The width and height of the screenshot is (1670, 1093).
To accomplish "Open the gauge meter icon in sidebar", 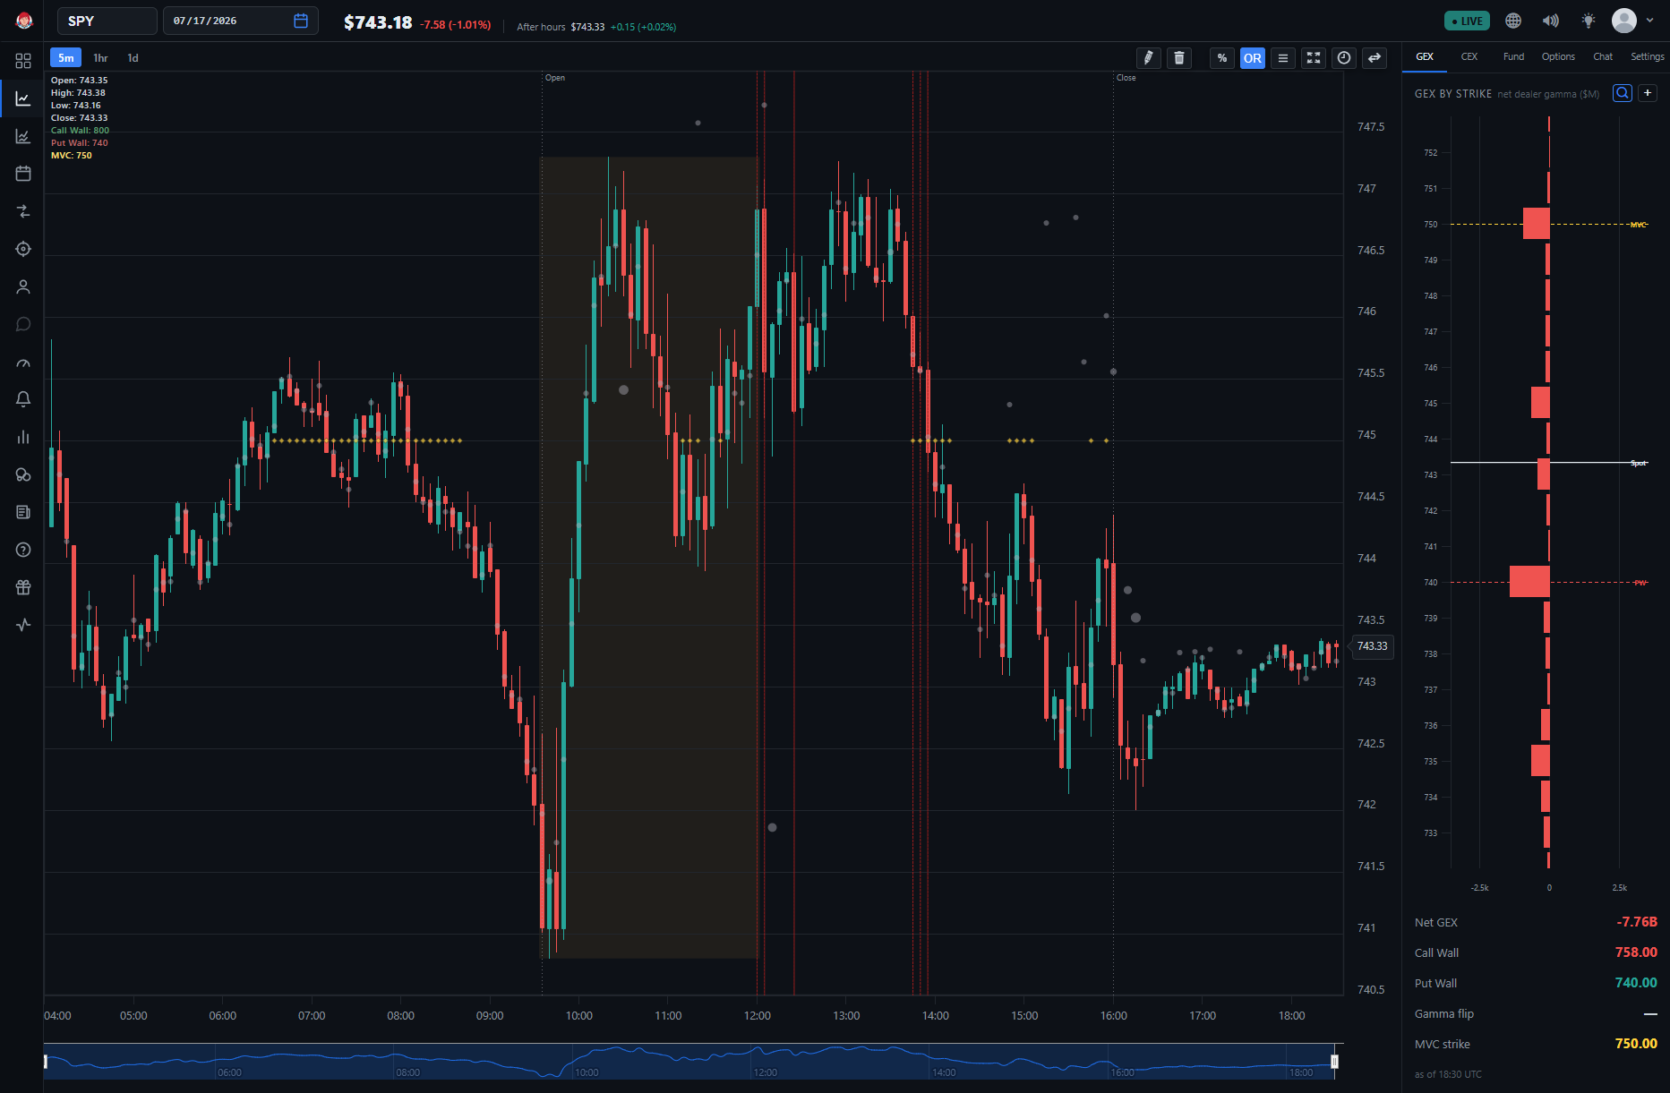I will click(x=23, y=363).
